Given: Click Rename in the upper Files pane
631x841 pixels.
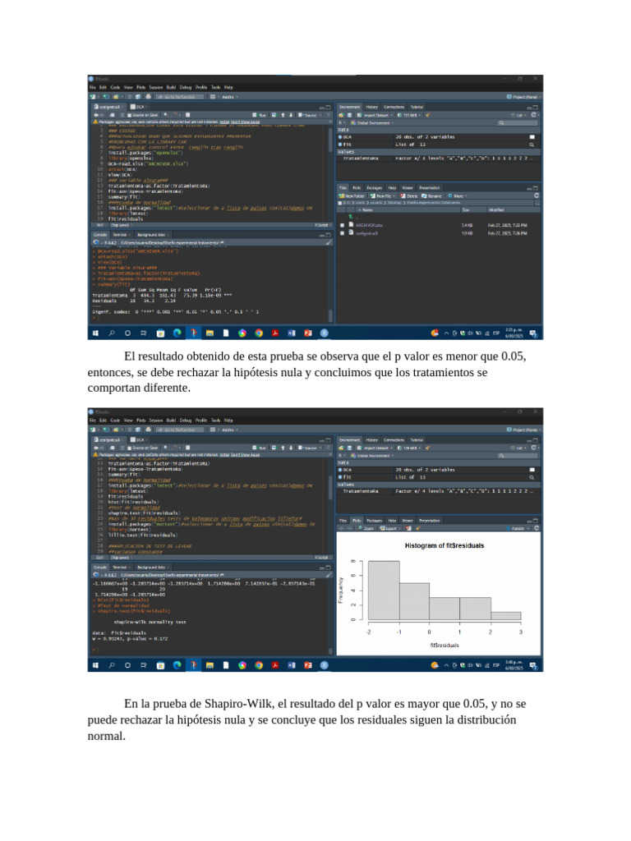Looking at the screenshot, I should (x=432, y=196).
